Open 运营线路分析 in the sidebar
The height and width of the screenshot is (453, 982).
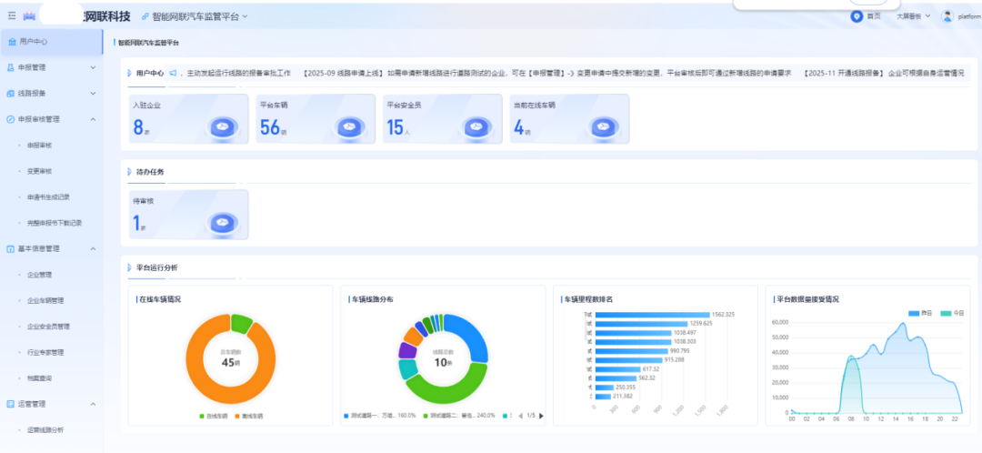pos(45,430)
